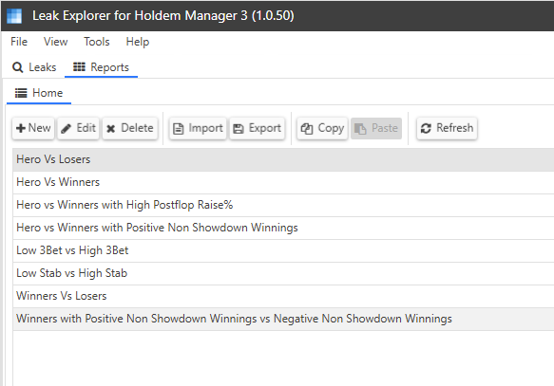
Task: Select the Low Stab vs High Stab report
Action: point(283,273)
